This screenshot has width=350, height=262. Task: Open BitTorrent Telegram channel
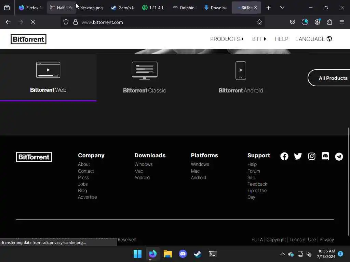[339, 156]
